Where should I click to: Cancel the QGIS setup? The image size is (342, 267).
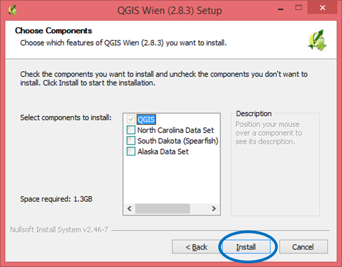[x=303, y=247]
